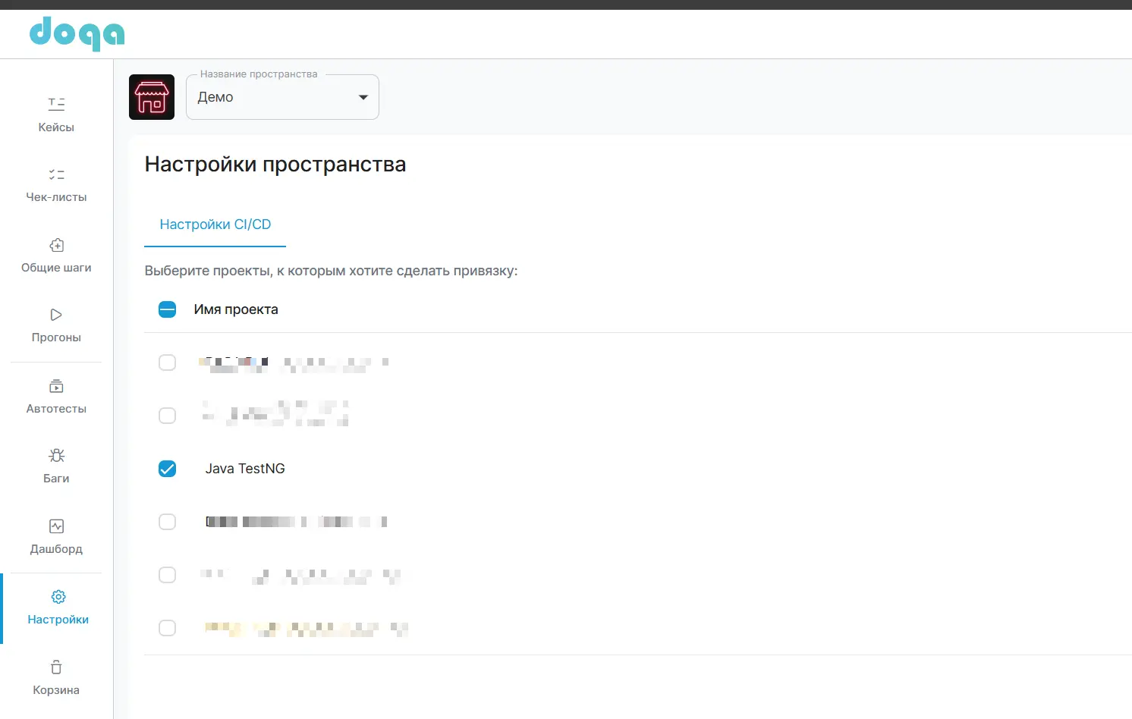Check the last project's checkbox

pyautogui.click(x=167, y=627)
